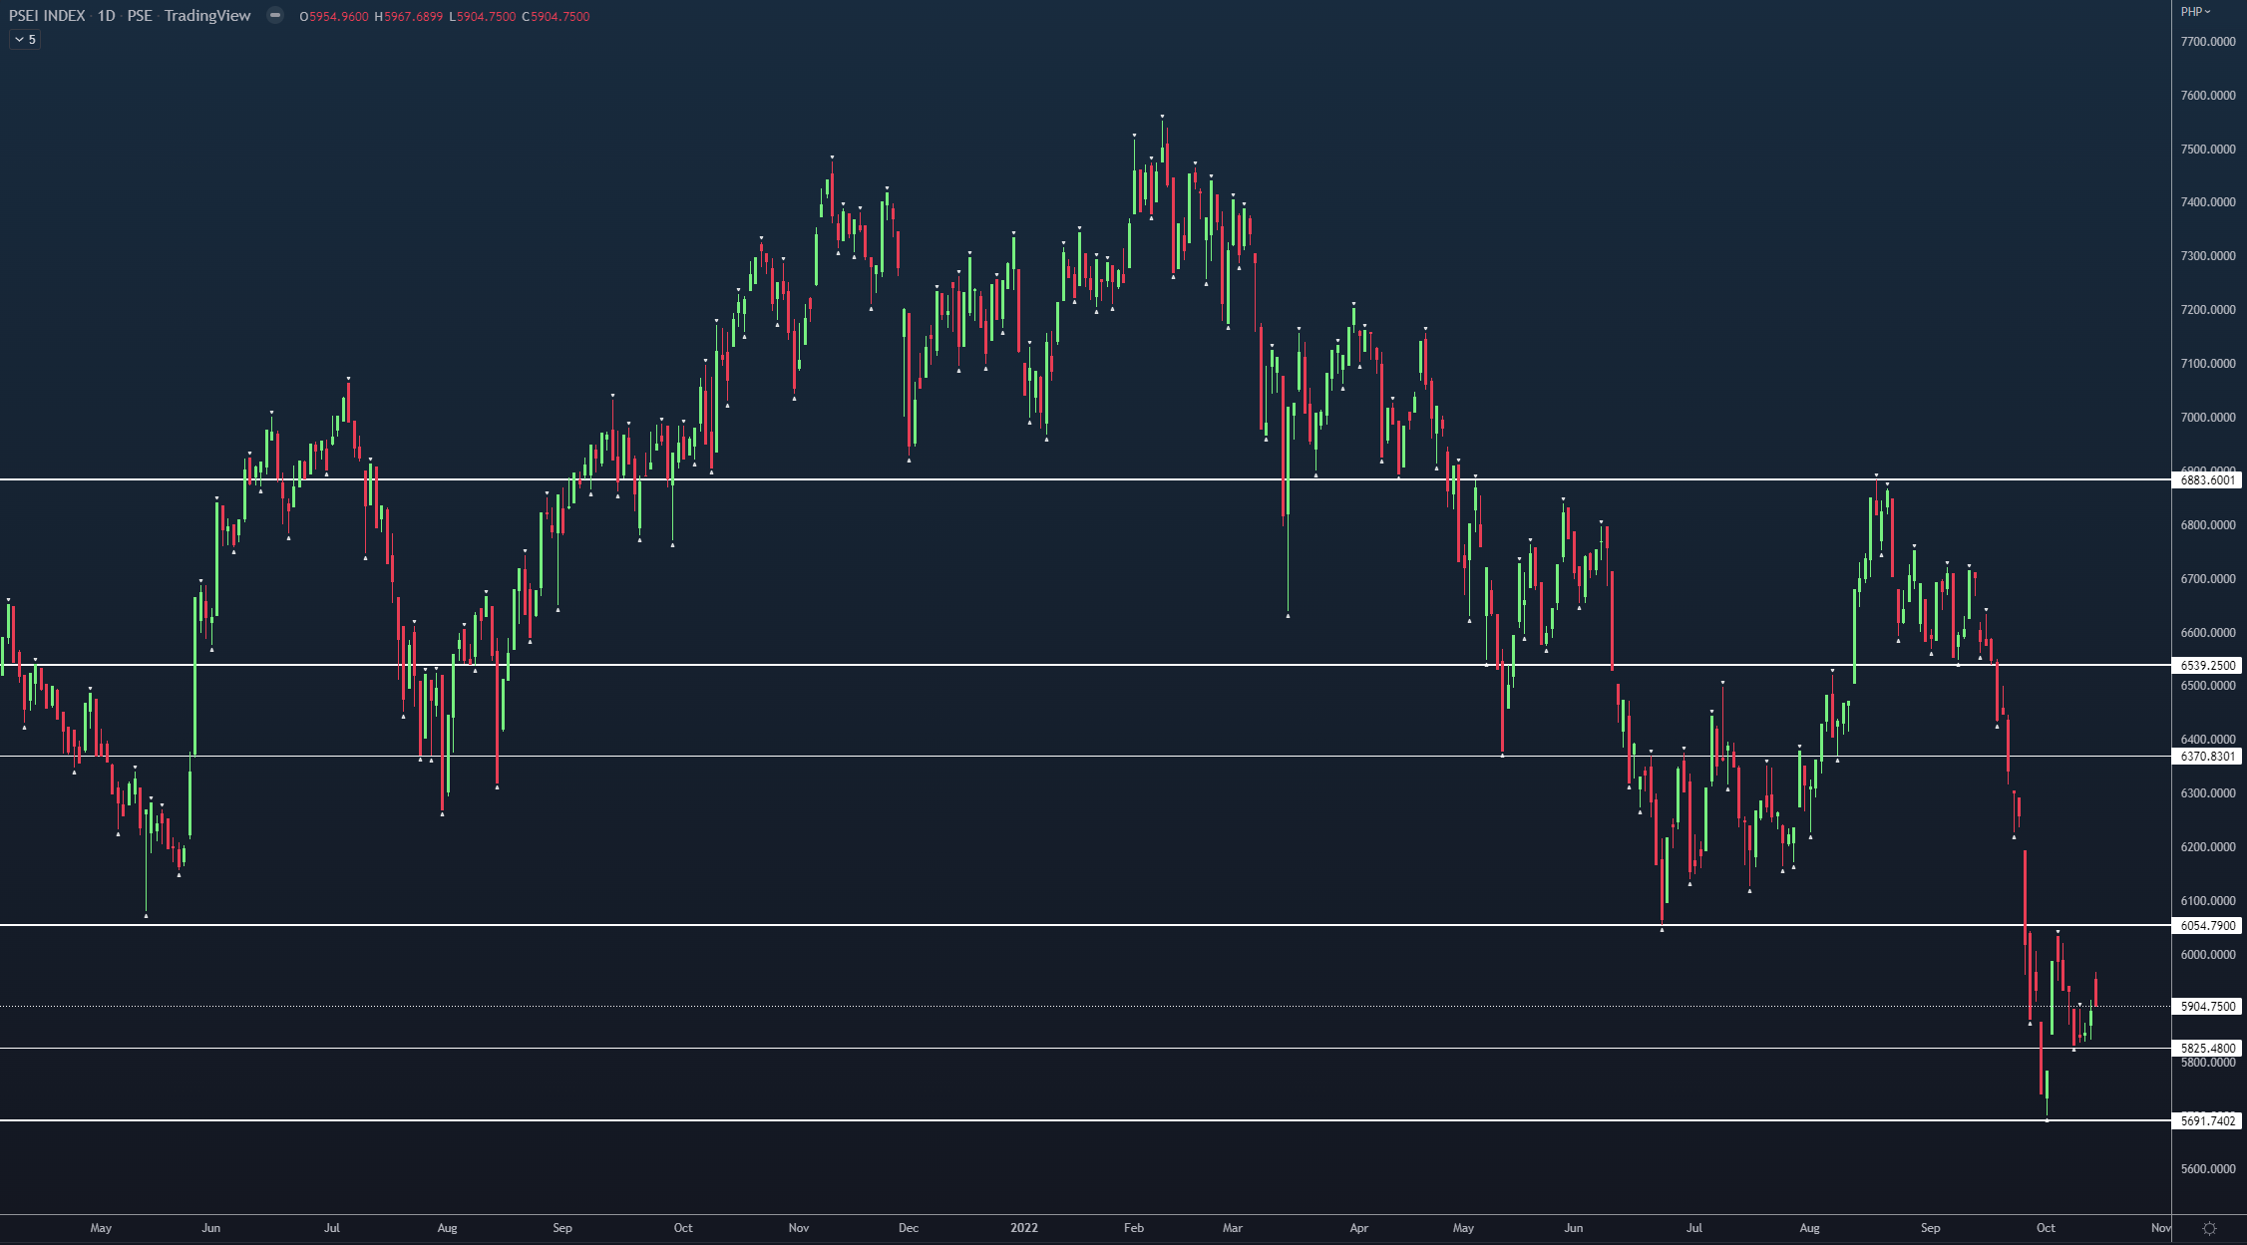The height and width of the screenshot is (1245, 2247).
Task: Select the 6539.2500 horizontal line price label
Action: pos(2207,666)
